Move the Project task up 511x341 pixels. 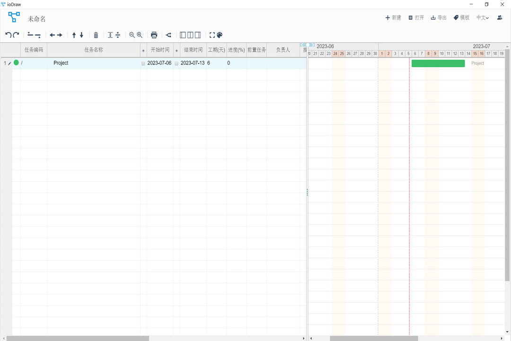(x=74, y=35)
